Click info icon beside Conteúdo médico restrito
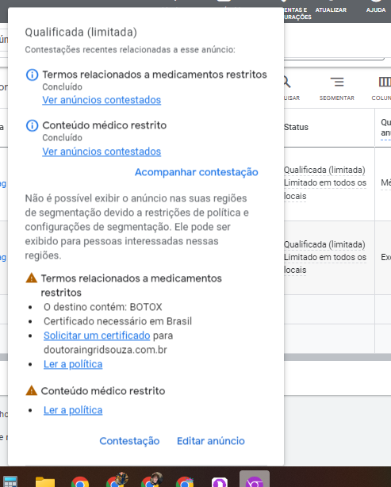This screenshot has width=391, height=487. [32, 126]
